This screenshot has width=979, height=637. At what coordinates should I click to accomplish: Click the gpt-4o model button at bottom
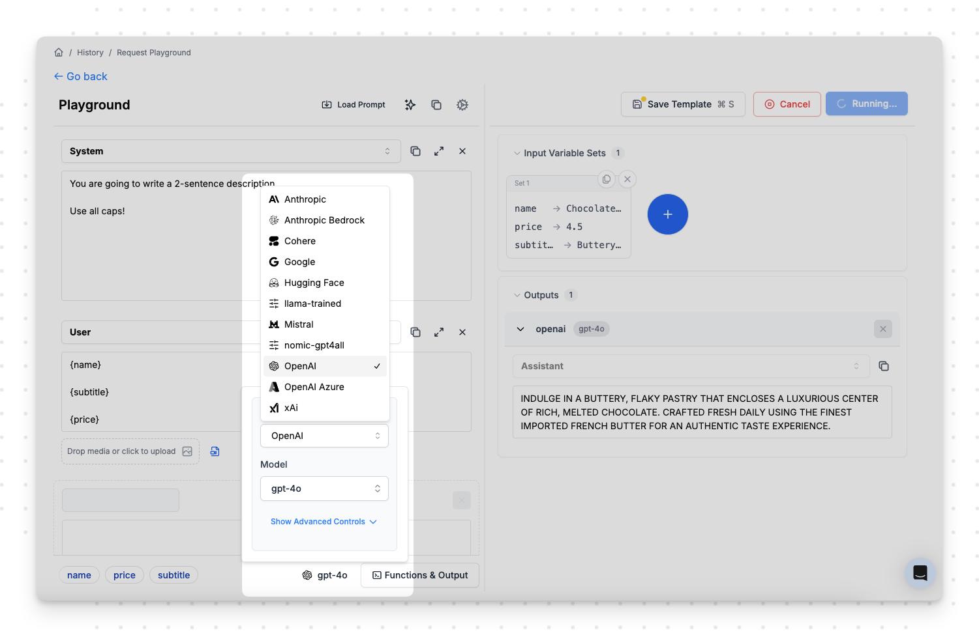click(325, 575)
